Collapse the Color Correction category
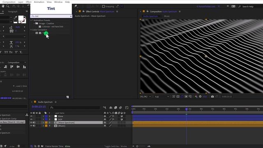Viewport: 263px width, 148px height. point(31,30)
